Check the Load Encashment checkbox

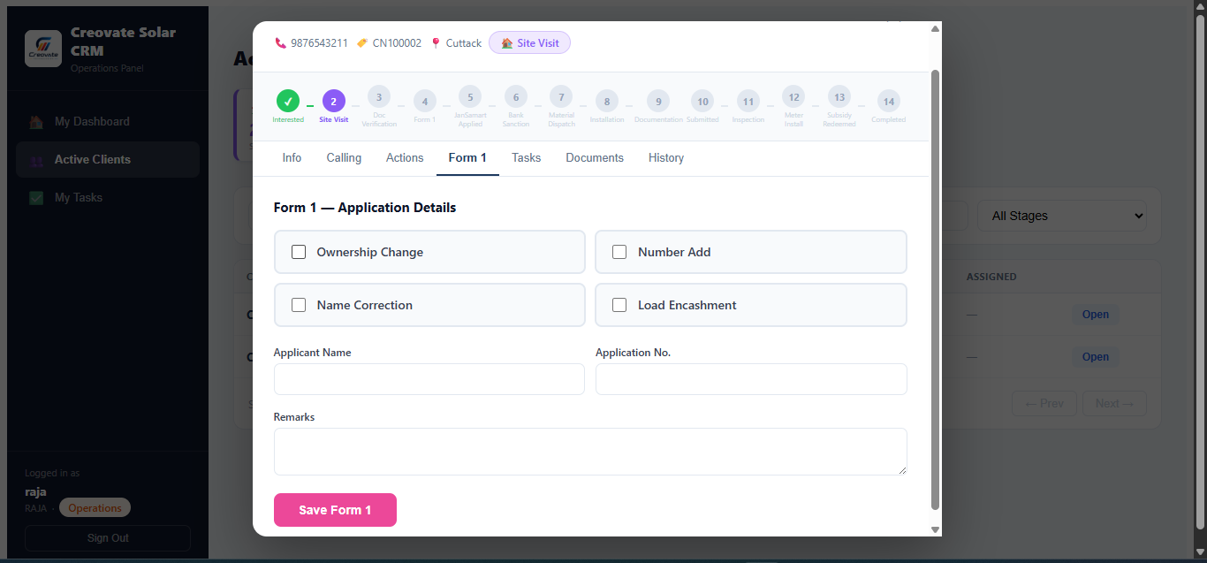[x=619, y=305]
